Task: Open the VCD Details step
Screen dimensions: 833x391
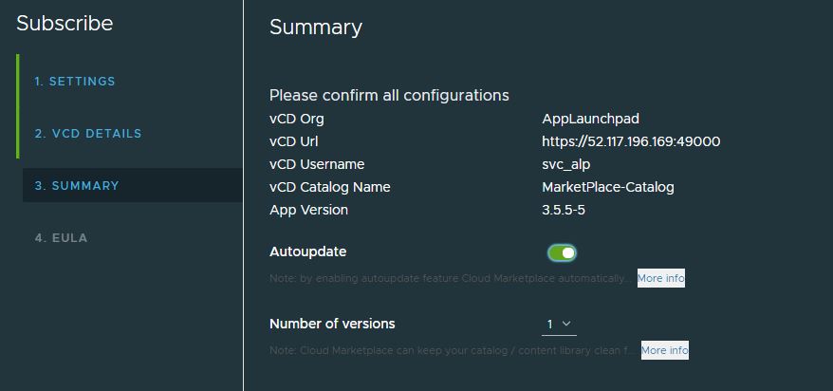Action: click(88, 134)
